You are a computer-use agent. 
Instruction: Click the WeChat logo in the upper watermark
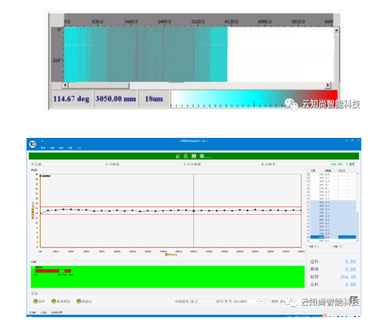click(291, 105)
